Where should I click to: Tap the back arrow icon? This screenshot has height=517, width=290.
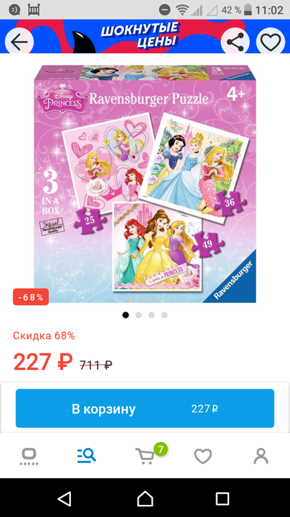19,42
